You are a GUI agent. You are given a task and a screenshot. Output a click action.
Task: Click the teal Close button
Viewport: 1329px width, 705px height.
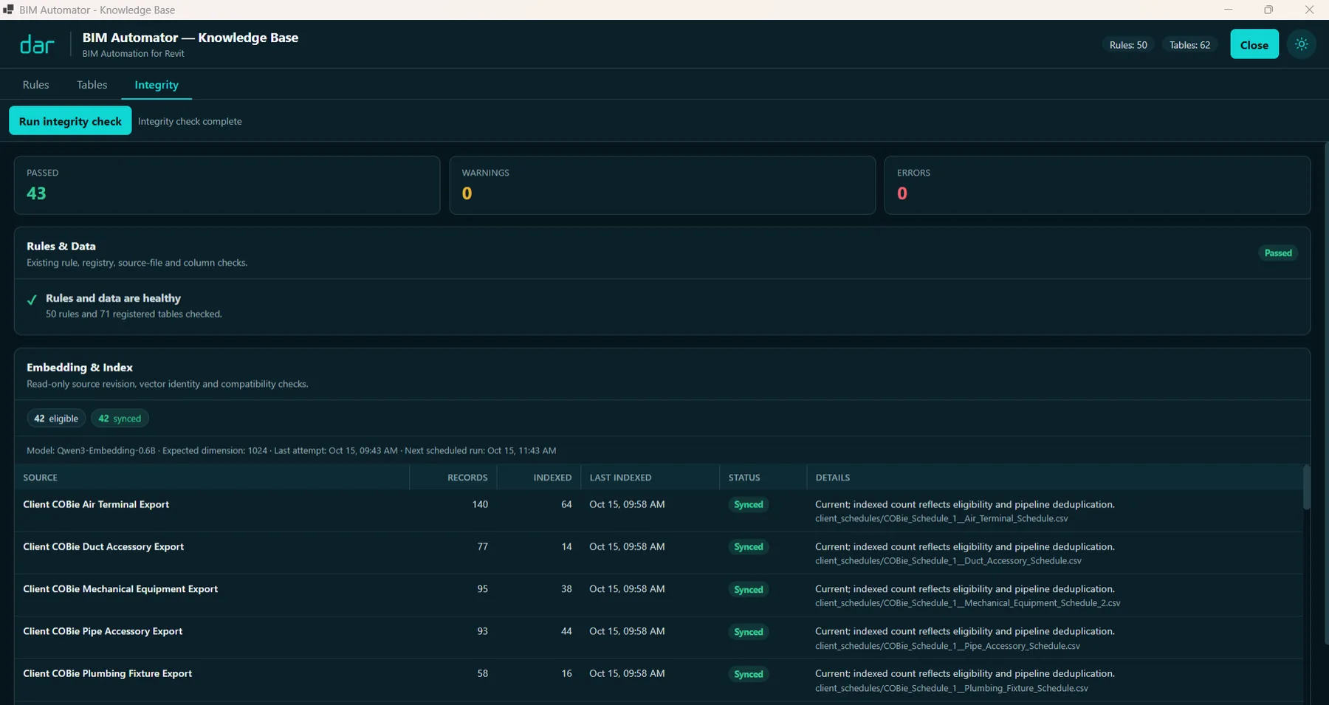[x=1254, y=44]
